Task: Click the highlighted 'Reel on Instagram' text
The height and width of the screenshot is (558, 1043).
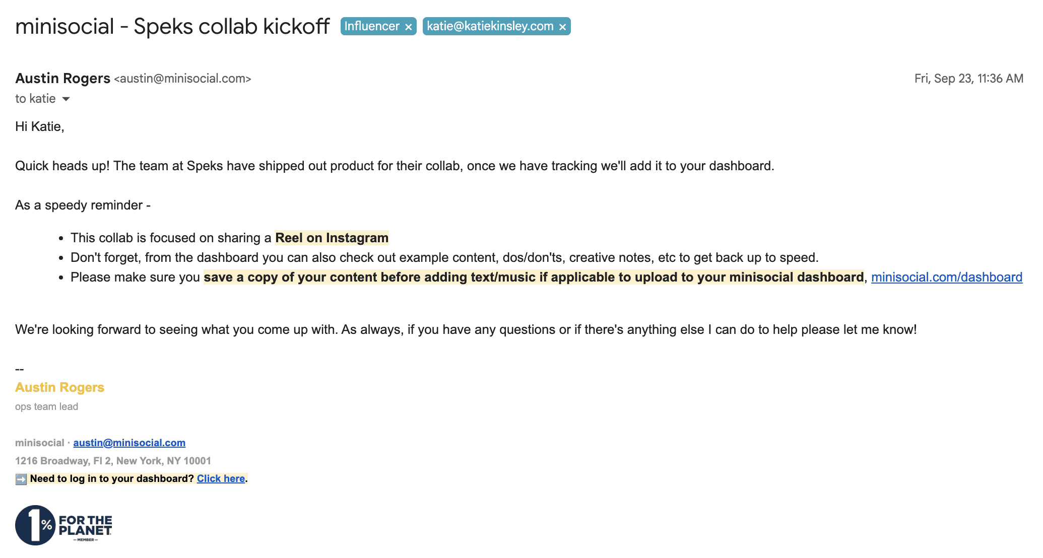Action: point(332,238)
